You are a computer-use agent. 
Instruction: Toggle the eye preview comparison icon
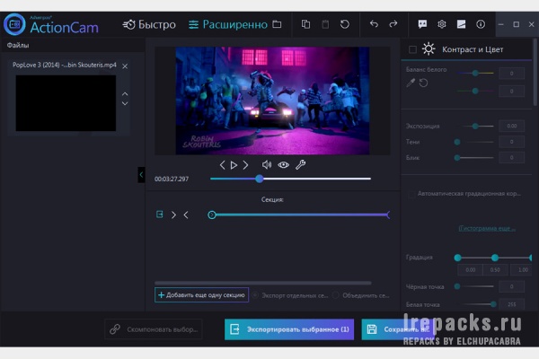[283, 165]
